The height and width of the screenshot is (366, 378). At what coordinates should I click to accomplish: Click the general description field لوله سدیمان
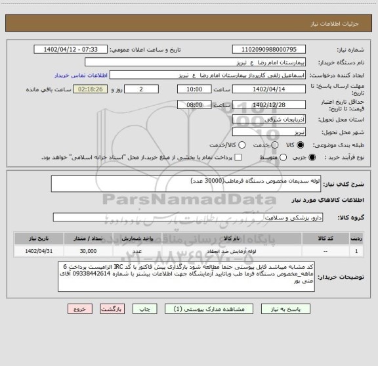186,184
